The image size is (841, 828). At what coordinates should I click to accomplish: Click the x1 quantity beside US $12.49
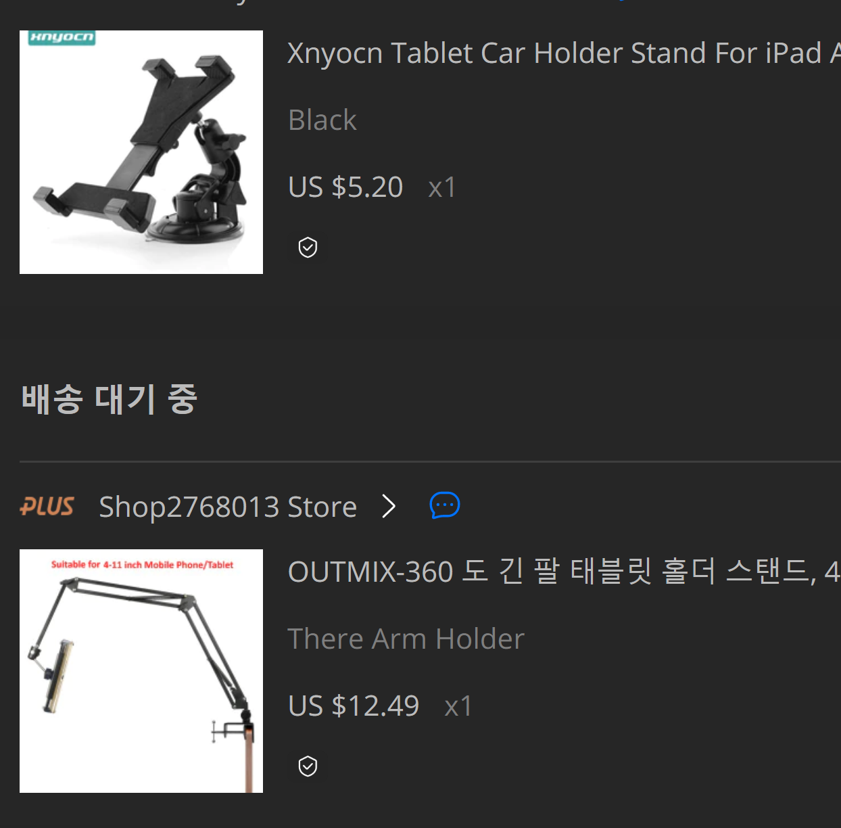458,706
